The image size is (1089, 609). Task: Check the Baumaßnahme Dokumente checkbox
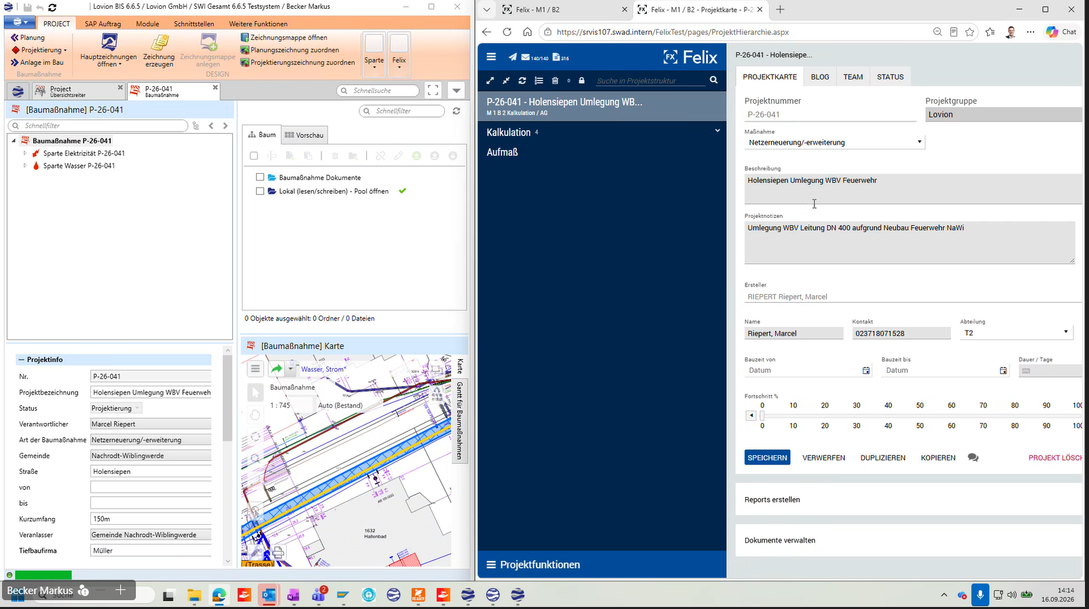tap(260, 177)
